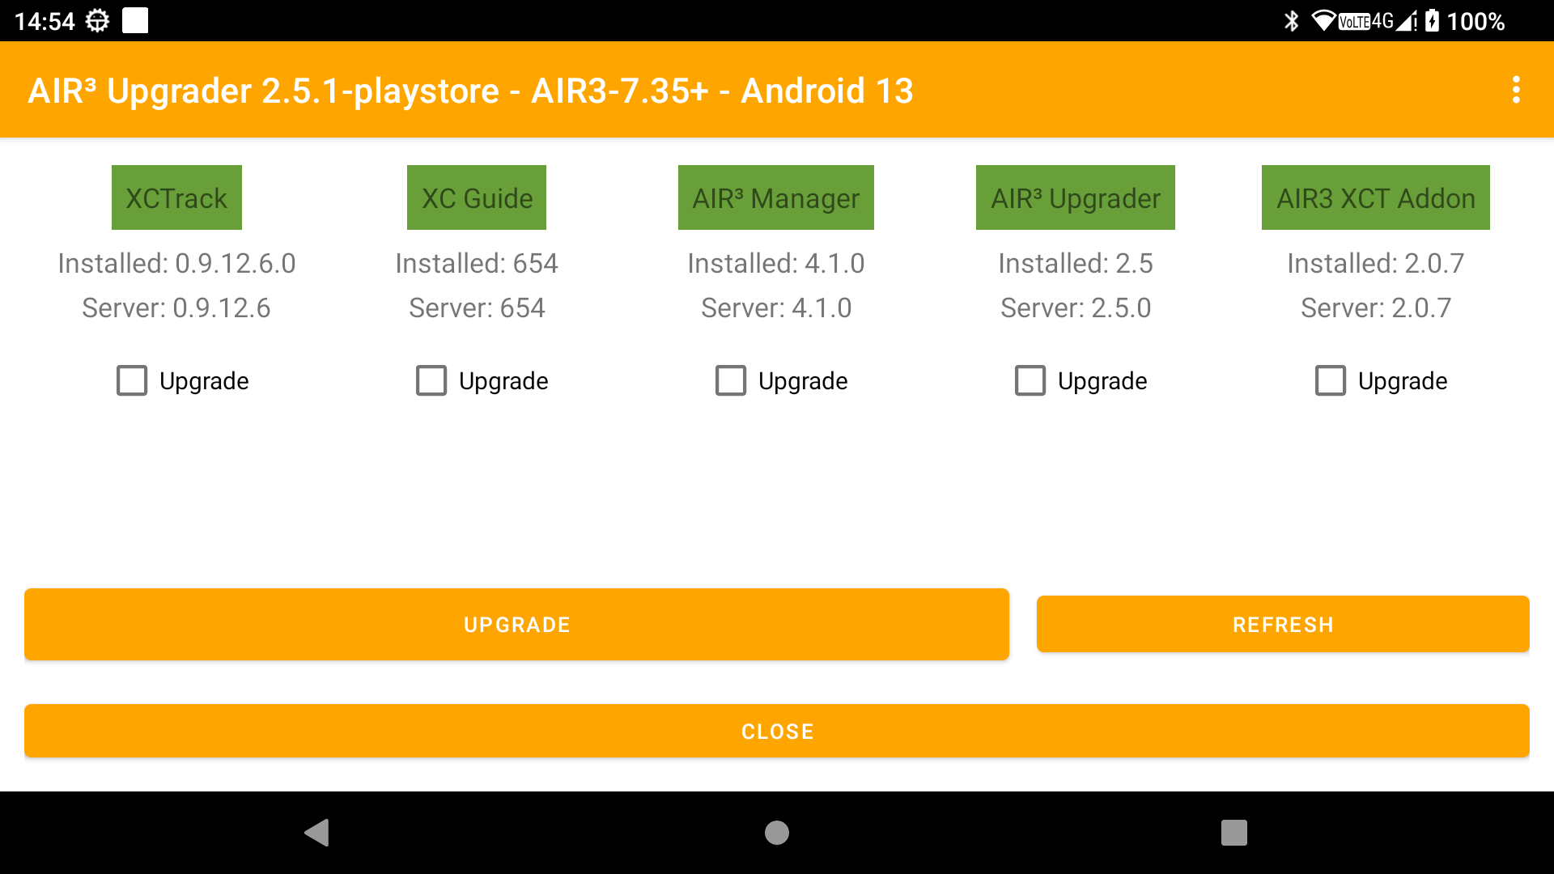Open recent apps via square button

1233,832
